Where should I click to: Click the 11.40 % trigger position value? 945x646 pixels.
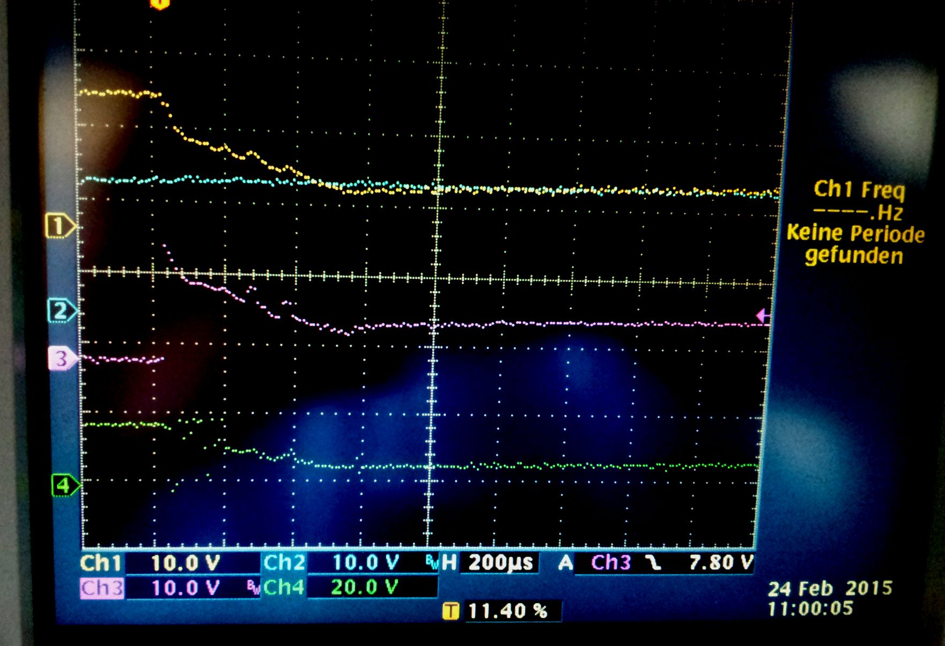[x=507, y=611]
